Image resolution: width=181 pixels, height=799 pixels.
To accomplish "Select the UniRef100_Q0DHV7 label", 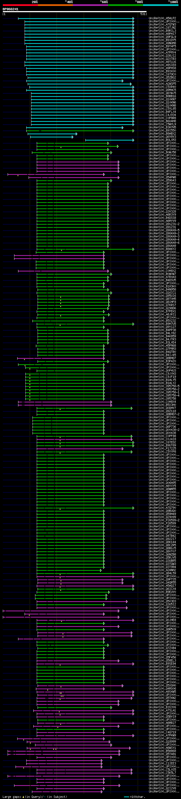I will point(162,408).
